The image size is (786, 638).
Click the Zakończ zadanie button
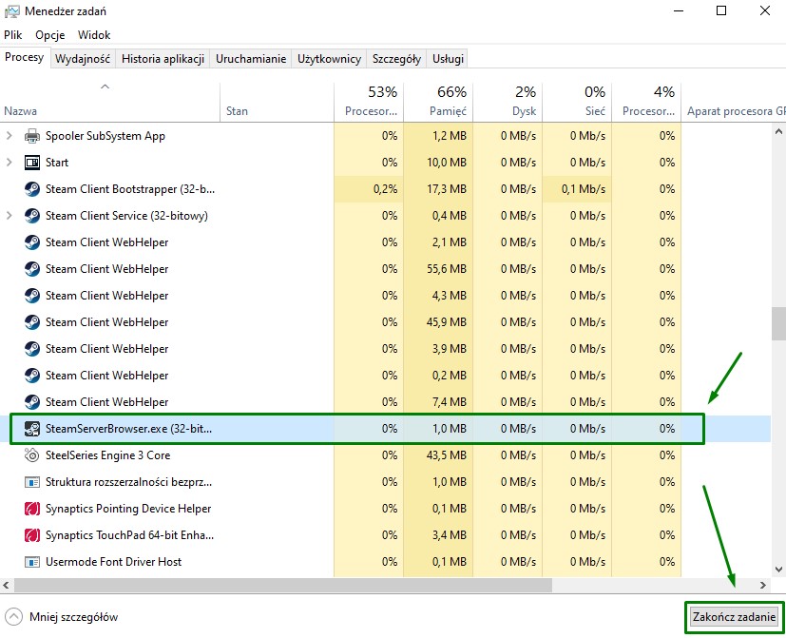pyautogui.click(x=734, y=617)
